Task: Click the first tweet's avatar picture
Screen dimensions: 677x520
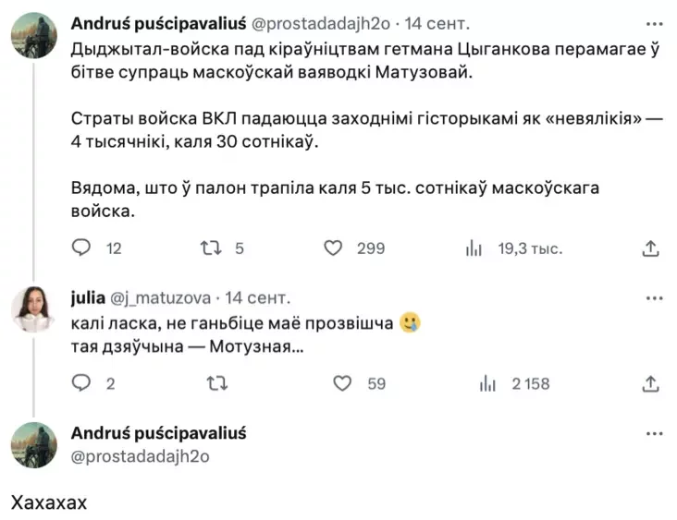Action: 34,36
